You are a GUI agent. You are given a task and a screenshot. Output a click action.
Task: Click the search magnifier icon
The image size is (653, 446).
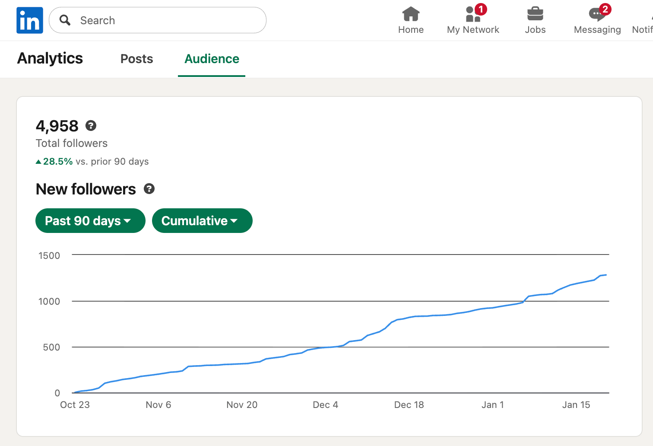pyautogui.click(x=65, y=20)
